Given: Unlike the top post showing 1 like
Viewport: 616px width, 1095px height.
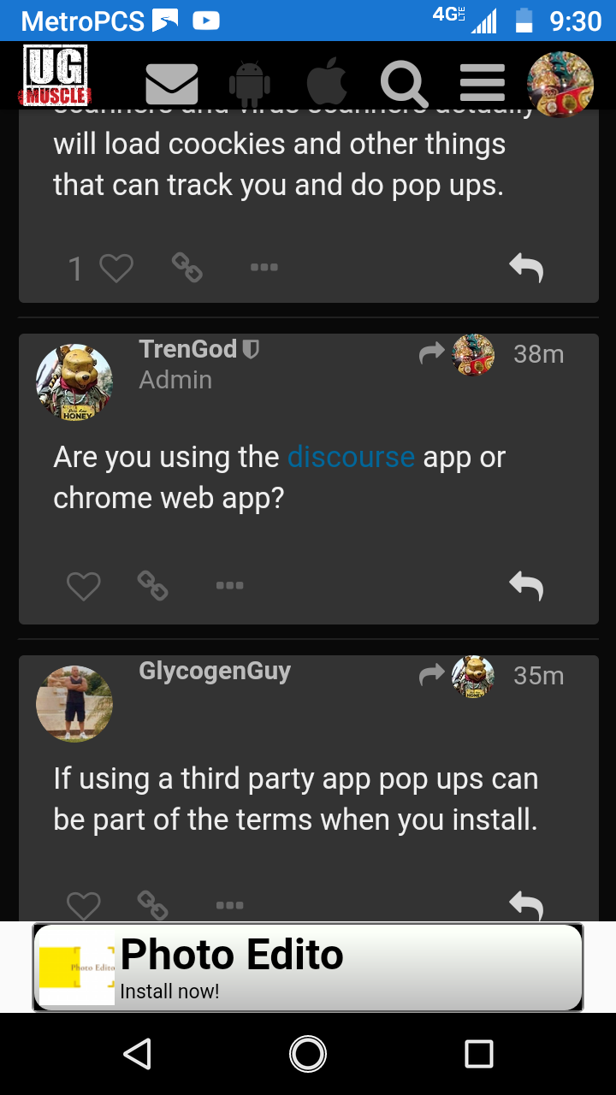Looking at the screenshot, I should pos(116,267).
